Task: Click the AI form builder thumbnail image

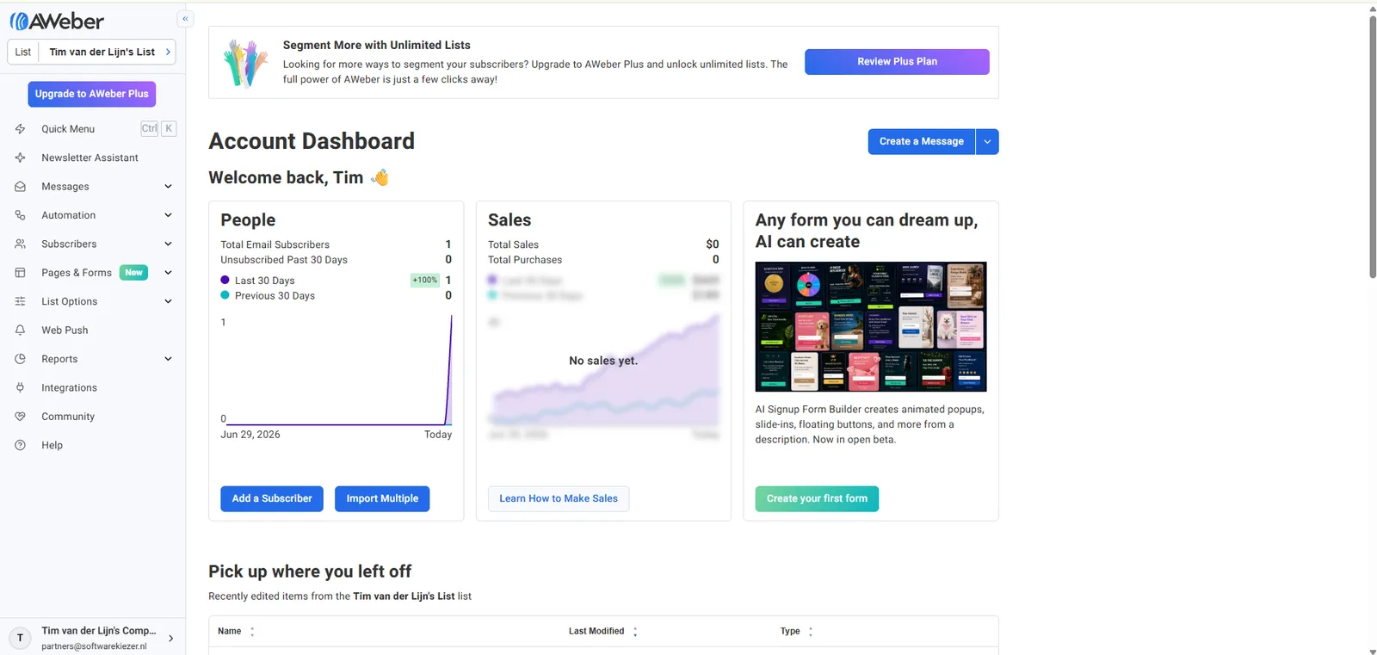Action: pyautogui.click(x=871, y=327)
